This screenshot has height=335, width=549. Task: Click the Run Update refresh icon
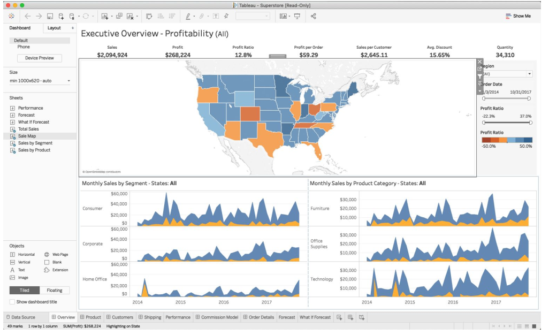point(86,16)
